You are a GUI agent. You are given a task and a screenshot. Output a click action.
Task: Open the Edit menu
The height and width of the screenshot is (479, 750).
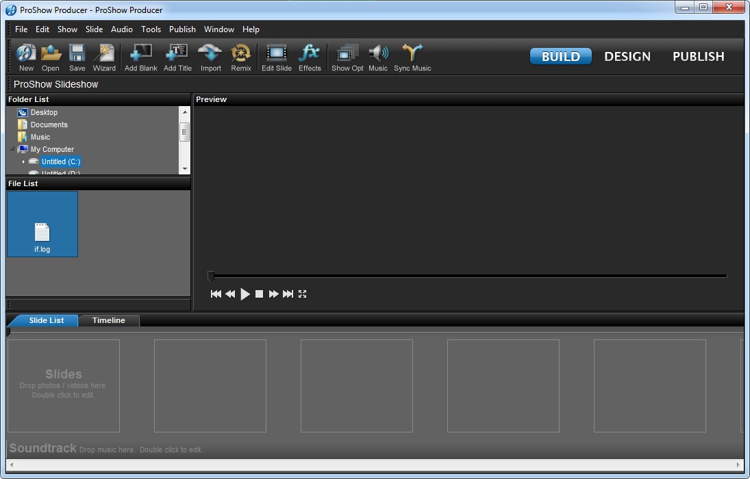(x=42, y=29)
